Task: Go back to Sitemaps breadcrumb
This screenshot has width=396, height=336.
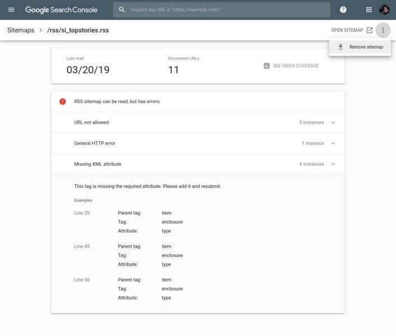Action: [20, 30]
